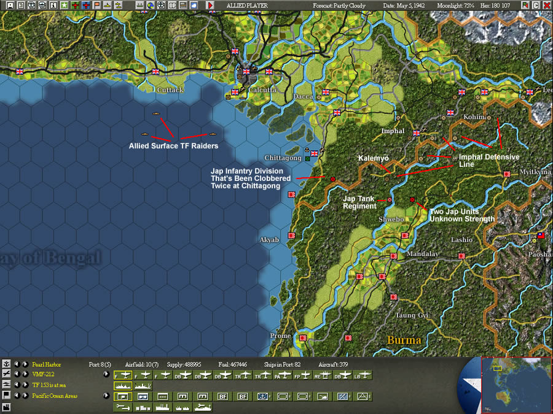
Task: Click the 'Supply: 488995' value
Action: (x=184, y=364)
